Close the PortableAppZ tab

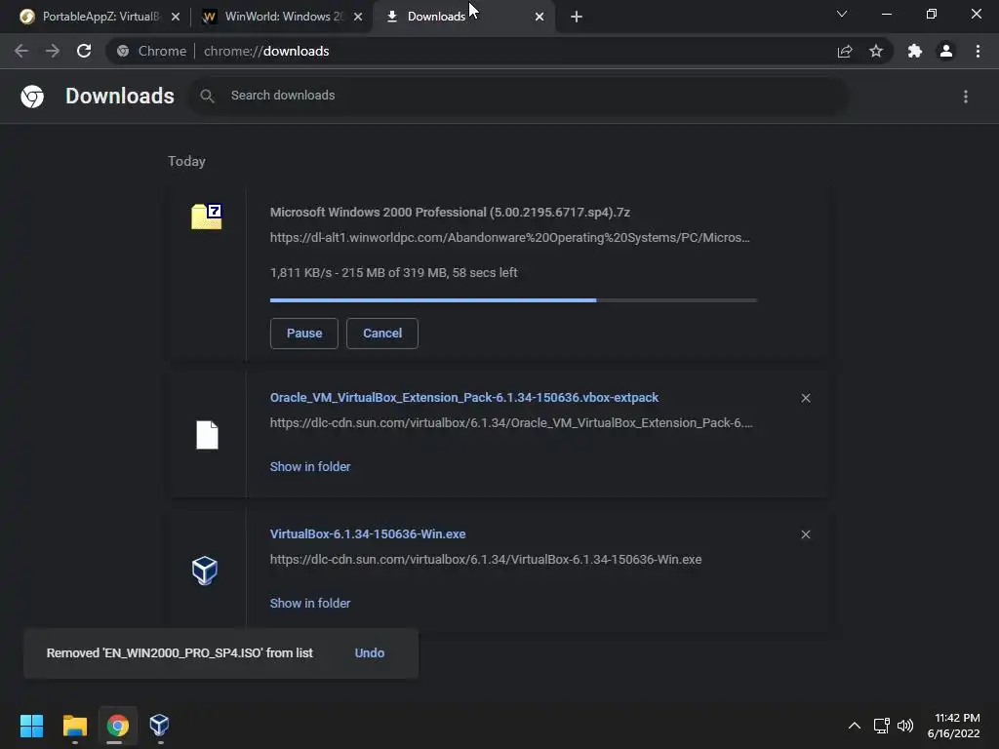tap(176, 17)
